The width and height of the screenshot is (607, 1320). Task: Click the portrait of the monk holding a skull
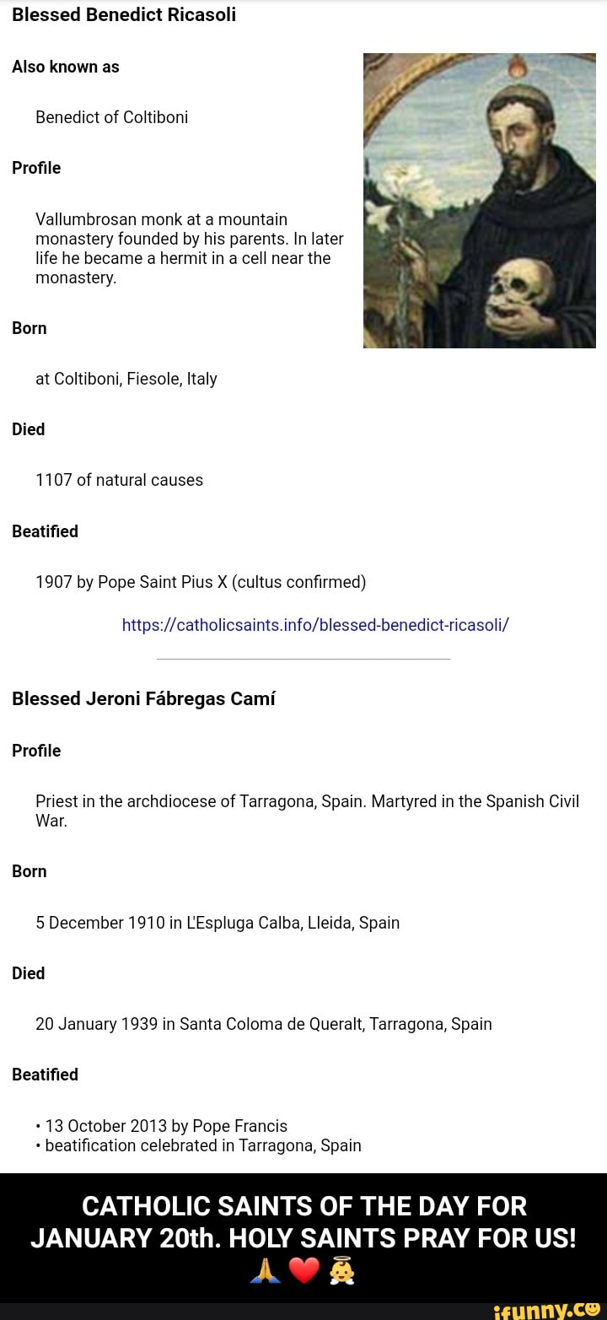(479, 201)
